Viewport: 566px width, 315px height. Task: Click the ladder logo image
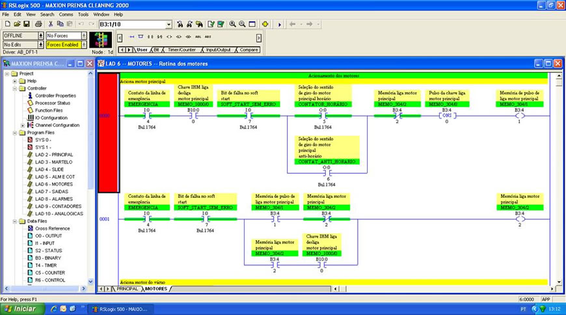tap(100, 40)
